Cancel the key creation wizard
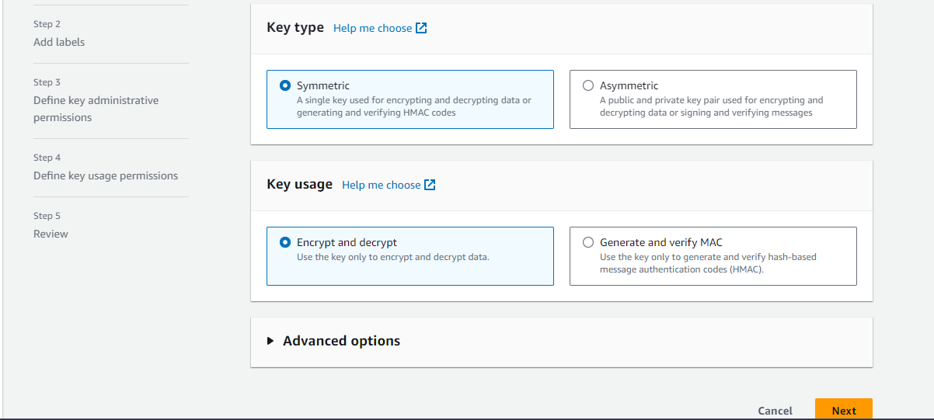This screenshot has height=420, width=934. [x=775, y=411]
